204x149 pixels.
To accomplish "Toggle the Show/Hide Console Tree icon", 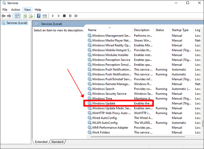I will (x=17, y=16).
